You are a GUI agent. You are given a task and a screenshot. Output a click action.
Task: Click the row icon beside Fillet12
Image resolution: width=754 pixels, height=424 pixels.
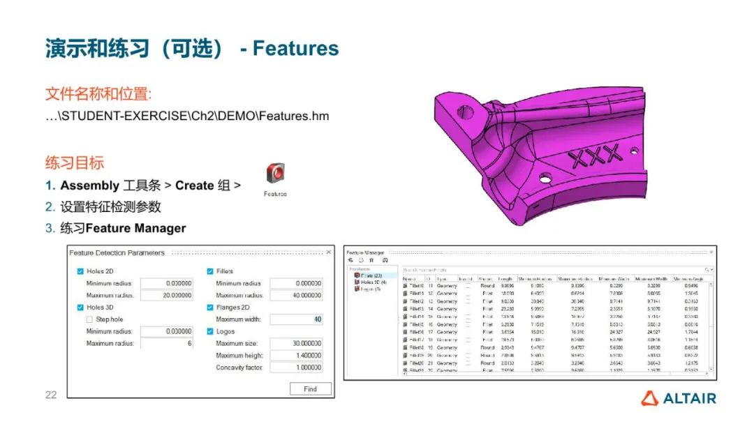[405, 301]
